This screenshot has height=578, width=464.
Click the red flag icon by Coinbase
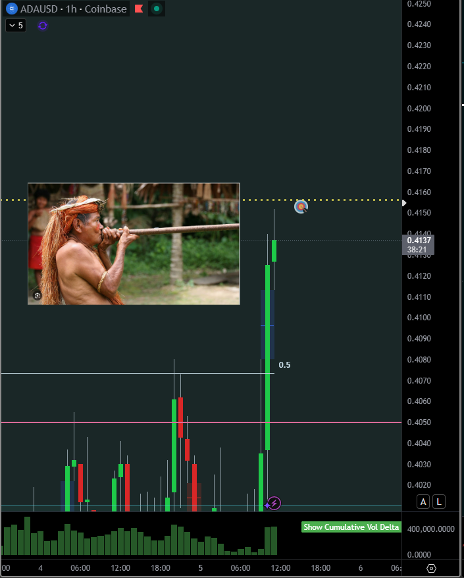(139, 9)
